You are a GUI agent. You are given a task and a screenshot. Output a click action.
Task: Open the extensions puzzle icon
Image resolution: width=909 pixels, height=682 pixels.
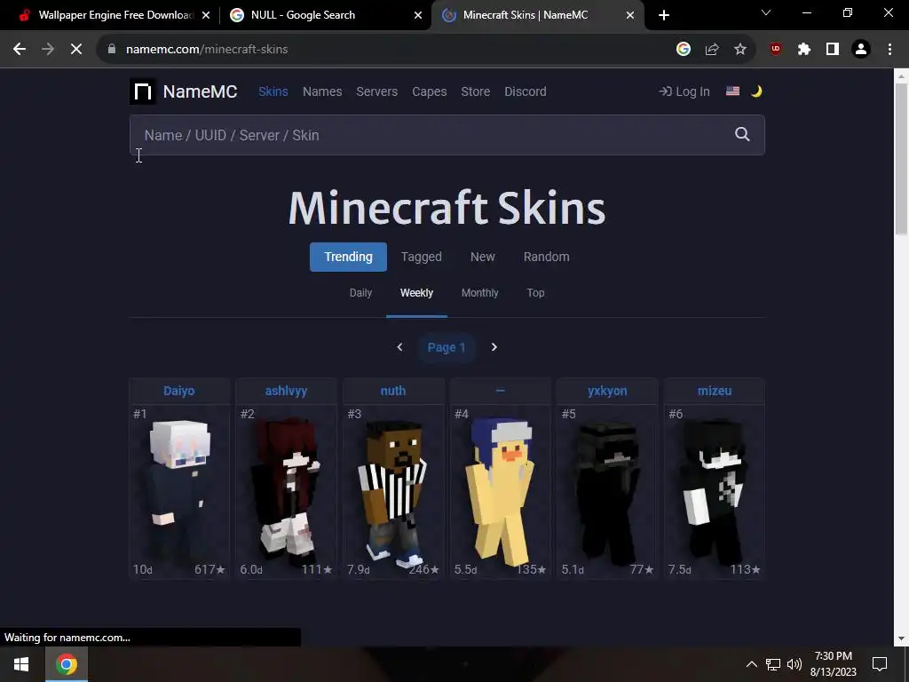(x=804, y=50)
